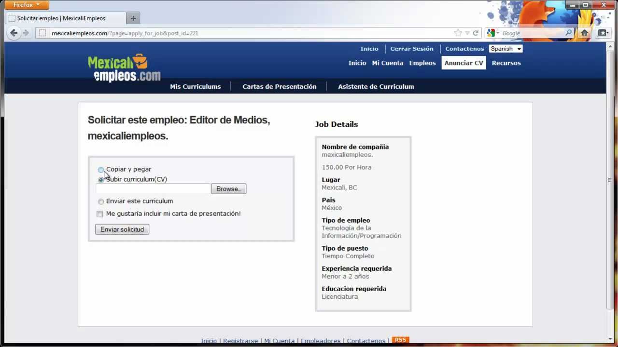The width and height of the screenshot is (618, 347).
Task: Click the 'Mexicali, BC' location text
Action: pos(339,187)
